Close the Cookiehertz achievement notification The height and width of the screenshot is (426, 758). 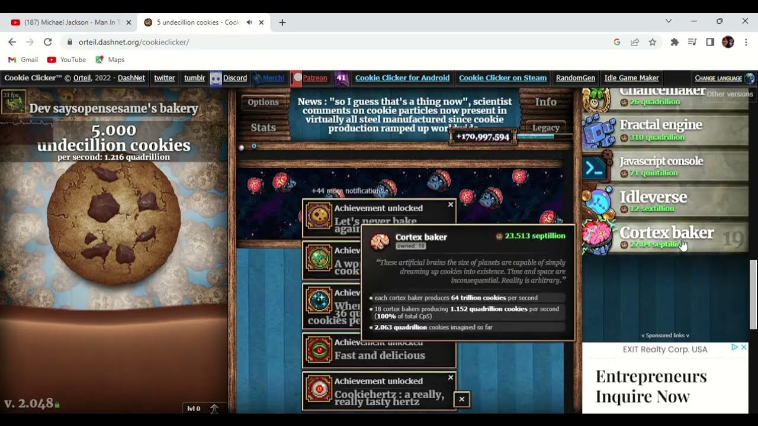point(451,377)
